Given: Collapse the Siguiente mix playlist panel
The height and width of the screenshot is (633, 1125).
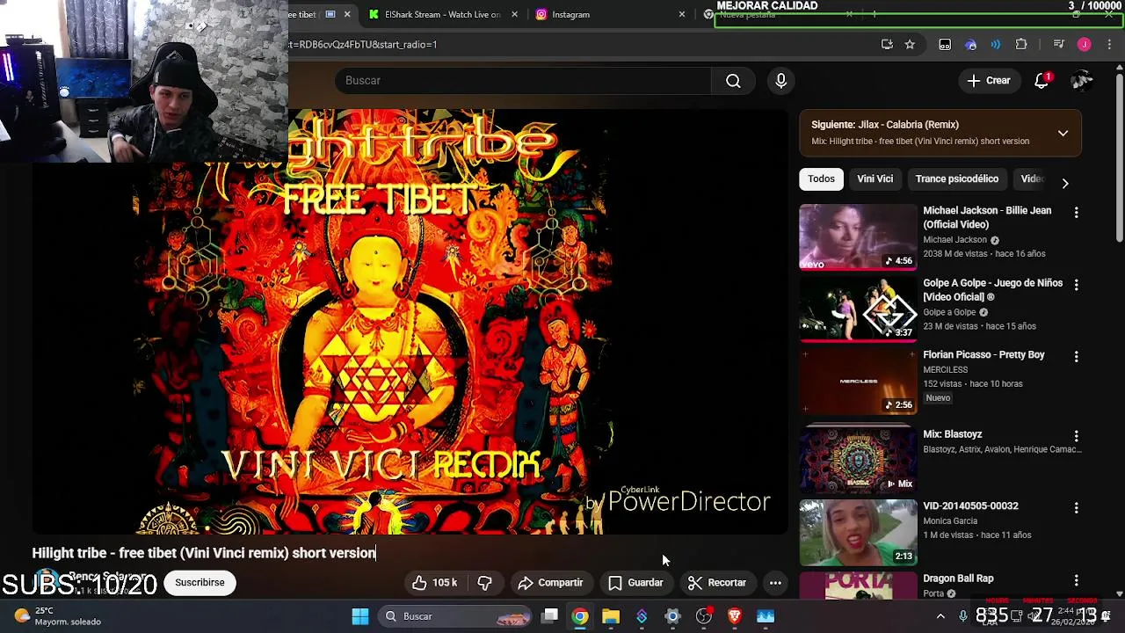Looking at the screenshot, I should click(x=1063, y=134).
